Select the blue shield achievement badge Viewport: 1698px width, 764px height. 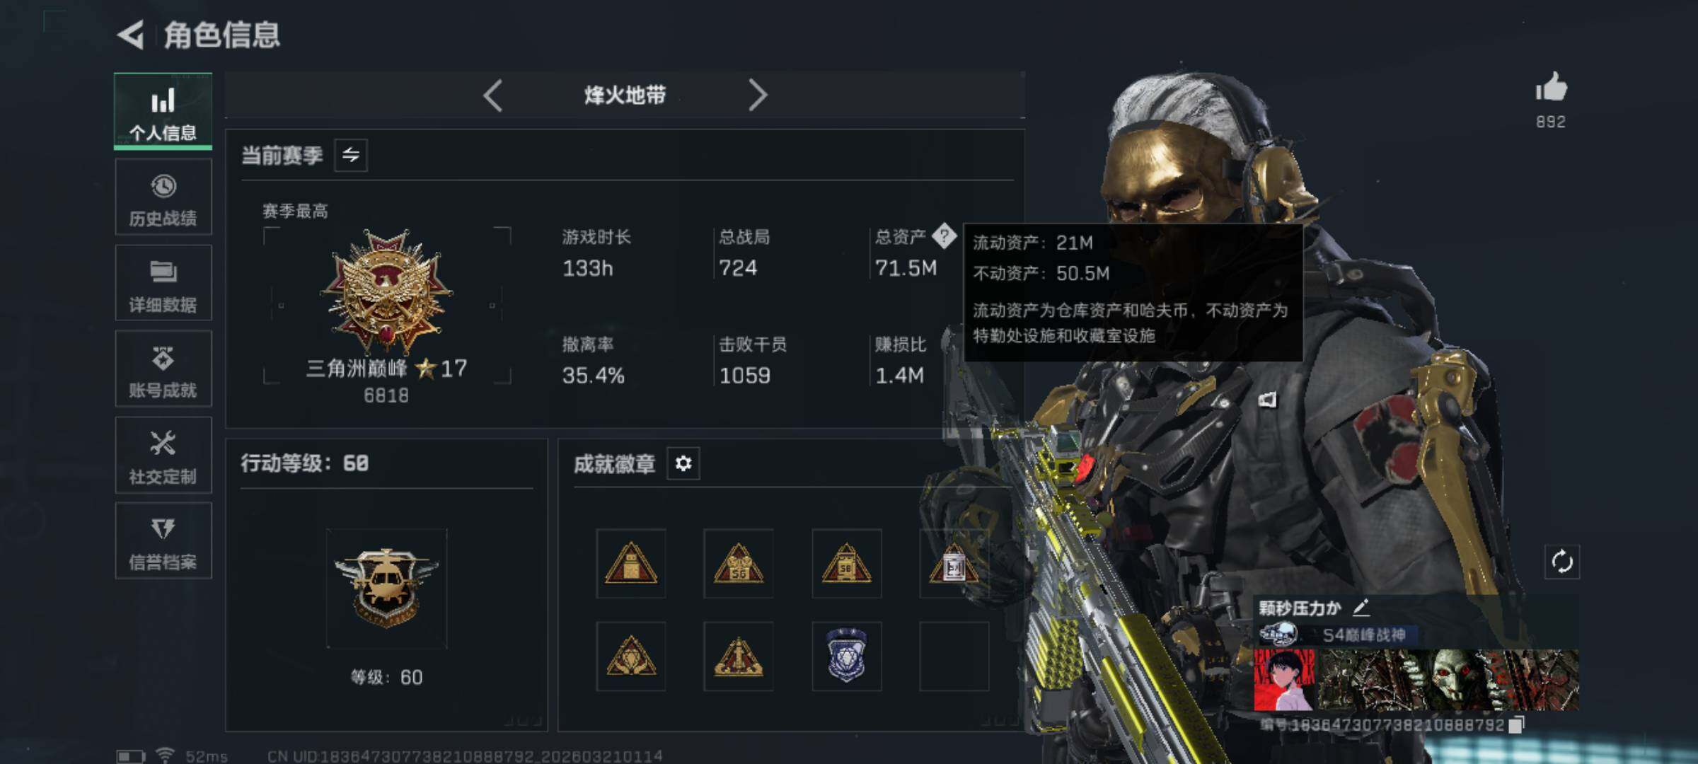click(x=846, y=656)
